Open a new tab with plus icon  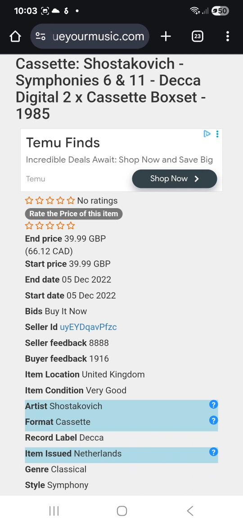166,36
